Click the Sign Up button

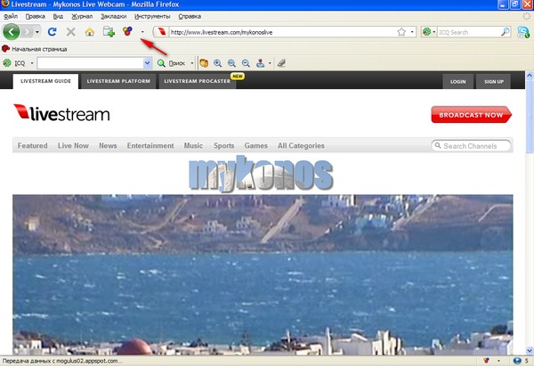click(x=494, y=81)
